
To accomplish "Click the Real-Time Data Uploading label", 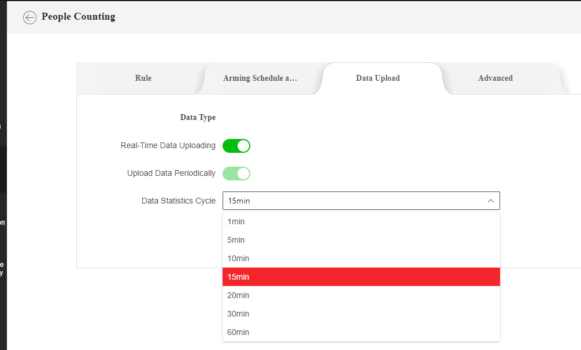I will [x=168, y=146].
